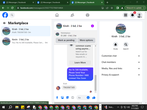Open the browser side panel icon
The width and height of the screenshot is (147, 110).
(x=117, y=8)
